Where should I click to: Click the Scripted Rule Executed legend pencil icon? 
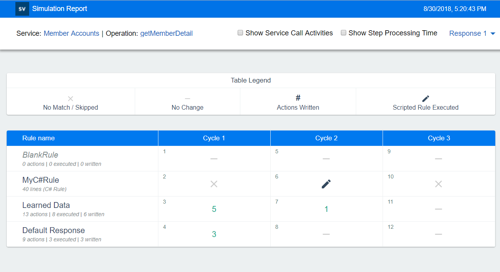click(426, 99)
